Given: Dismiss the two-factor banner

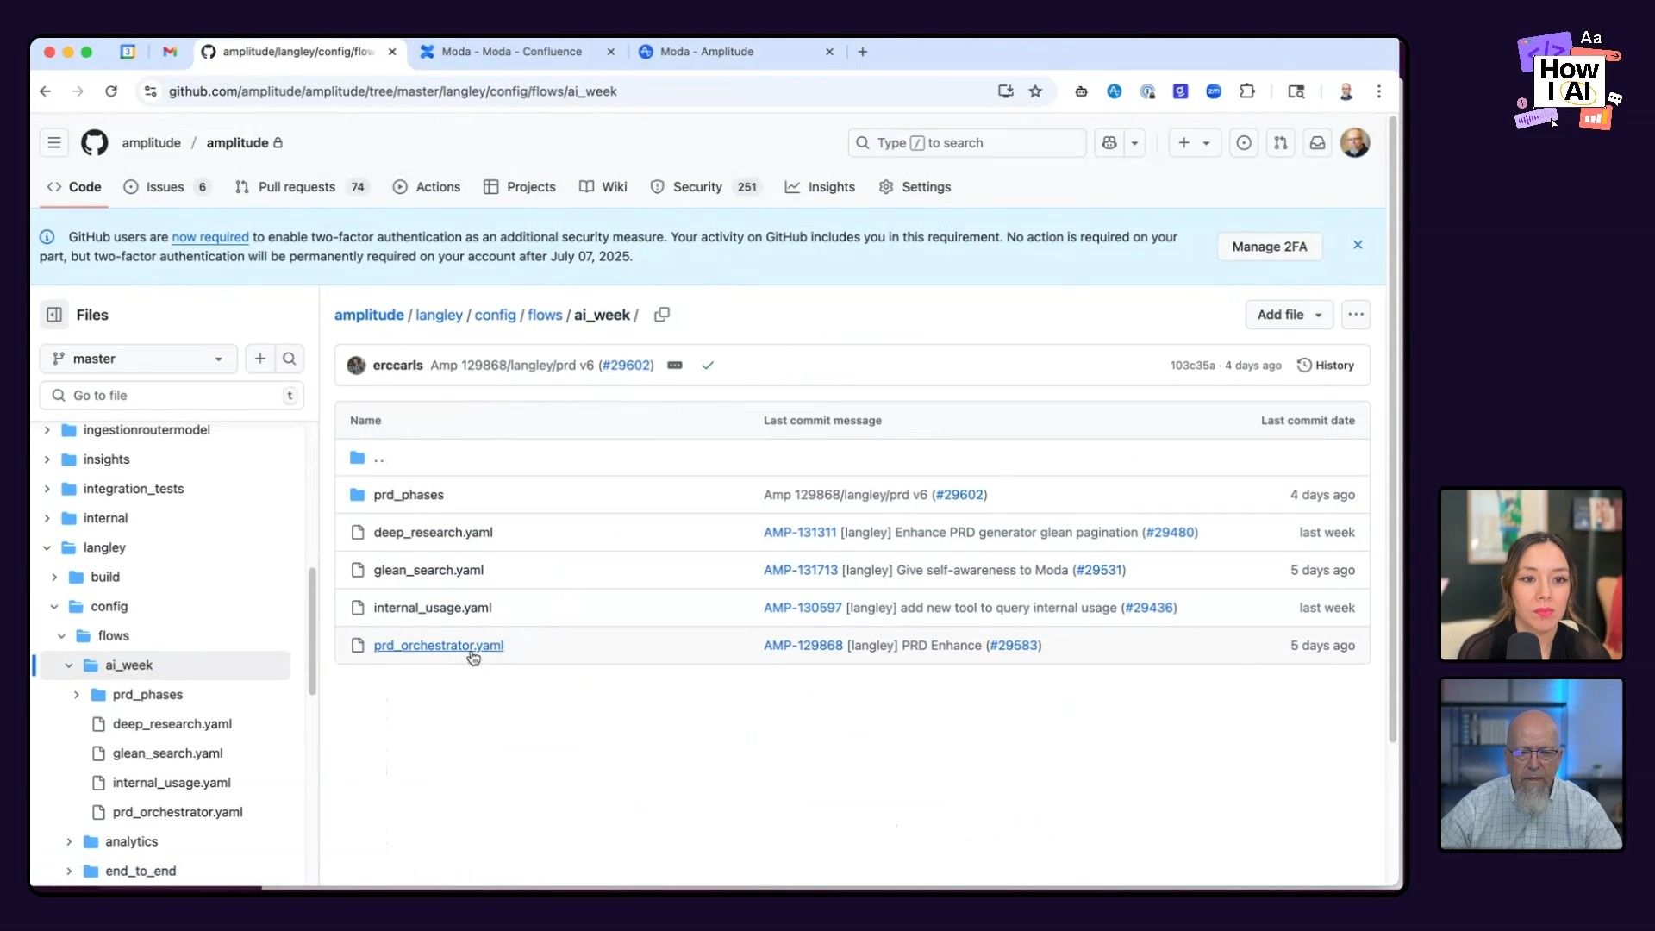Looking at the screenshot, I should (1358, 246).
